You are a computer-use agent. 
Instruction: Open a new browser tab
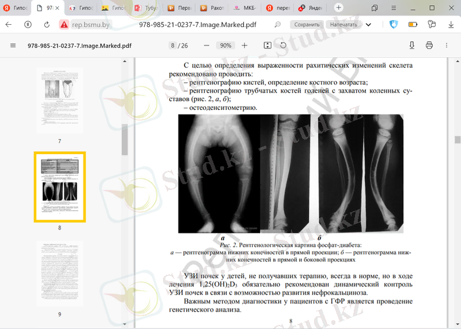point(339,8)
